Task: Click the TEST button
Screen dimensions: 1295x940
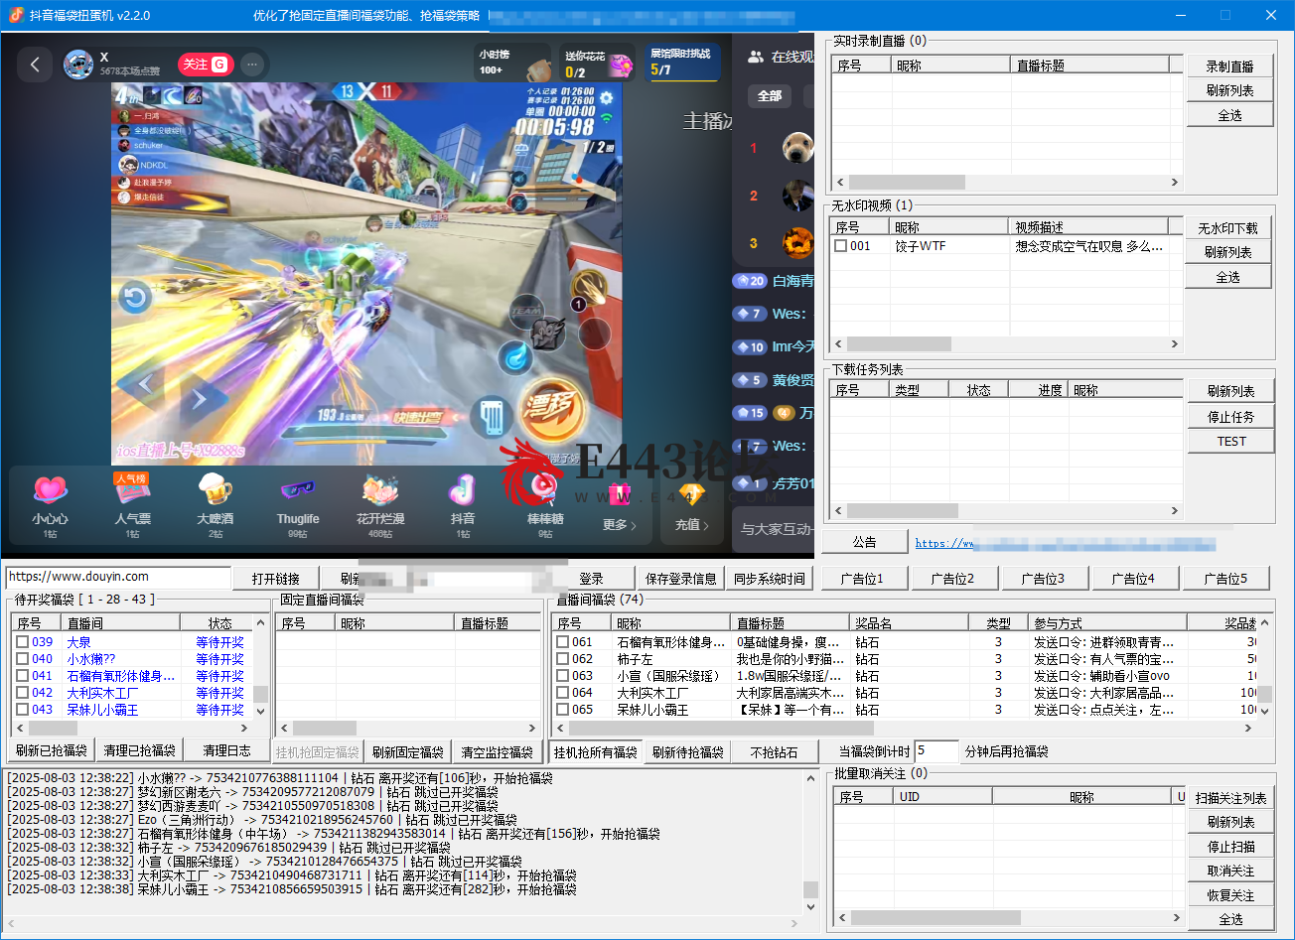Action: pos(1231,442)
